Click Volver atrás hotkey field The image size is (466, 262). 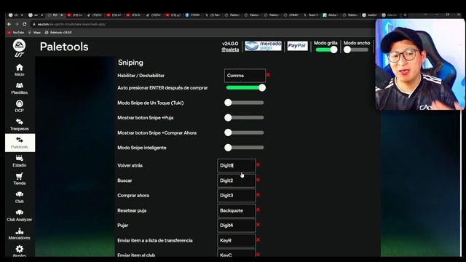(x=237, y=165)
